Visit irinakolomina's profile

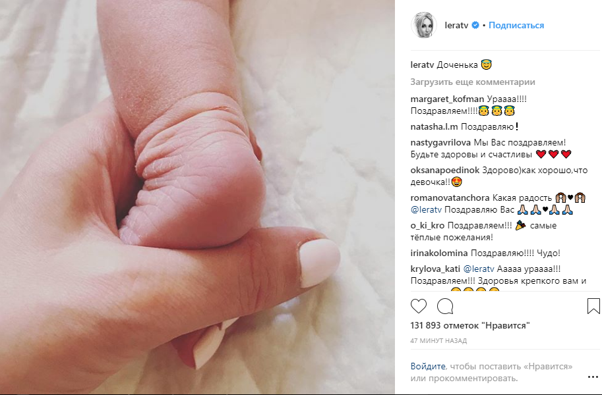(x=439, y=253)
